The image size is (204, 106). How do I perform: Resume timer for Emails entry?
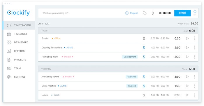point(187,38)
